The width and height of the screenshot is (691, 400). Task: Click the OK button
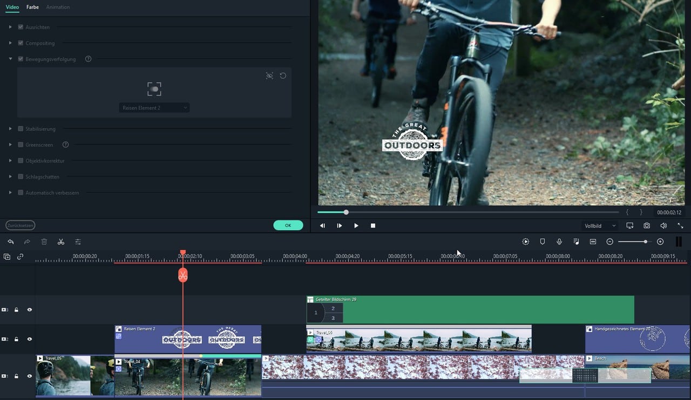click(288, 225)
